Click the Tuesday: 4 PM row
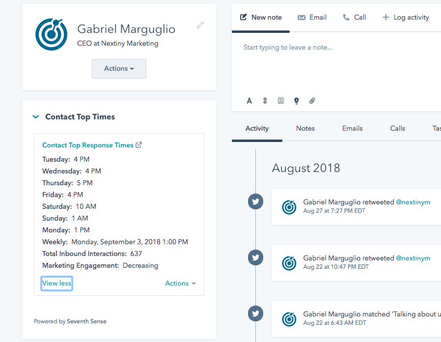This screenshot has height=342, width=441. [x=66, y=159]
